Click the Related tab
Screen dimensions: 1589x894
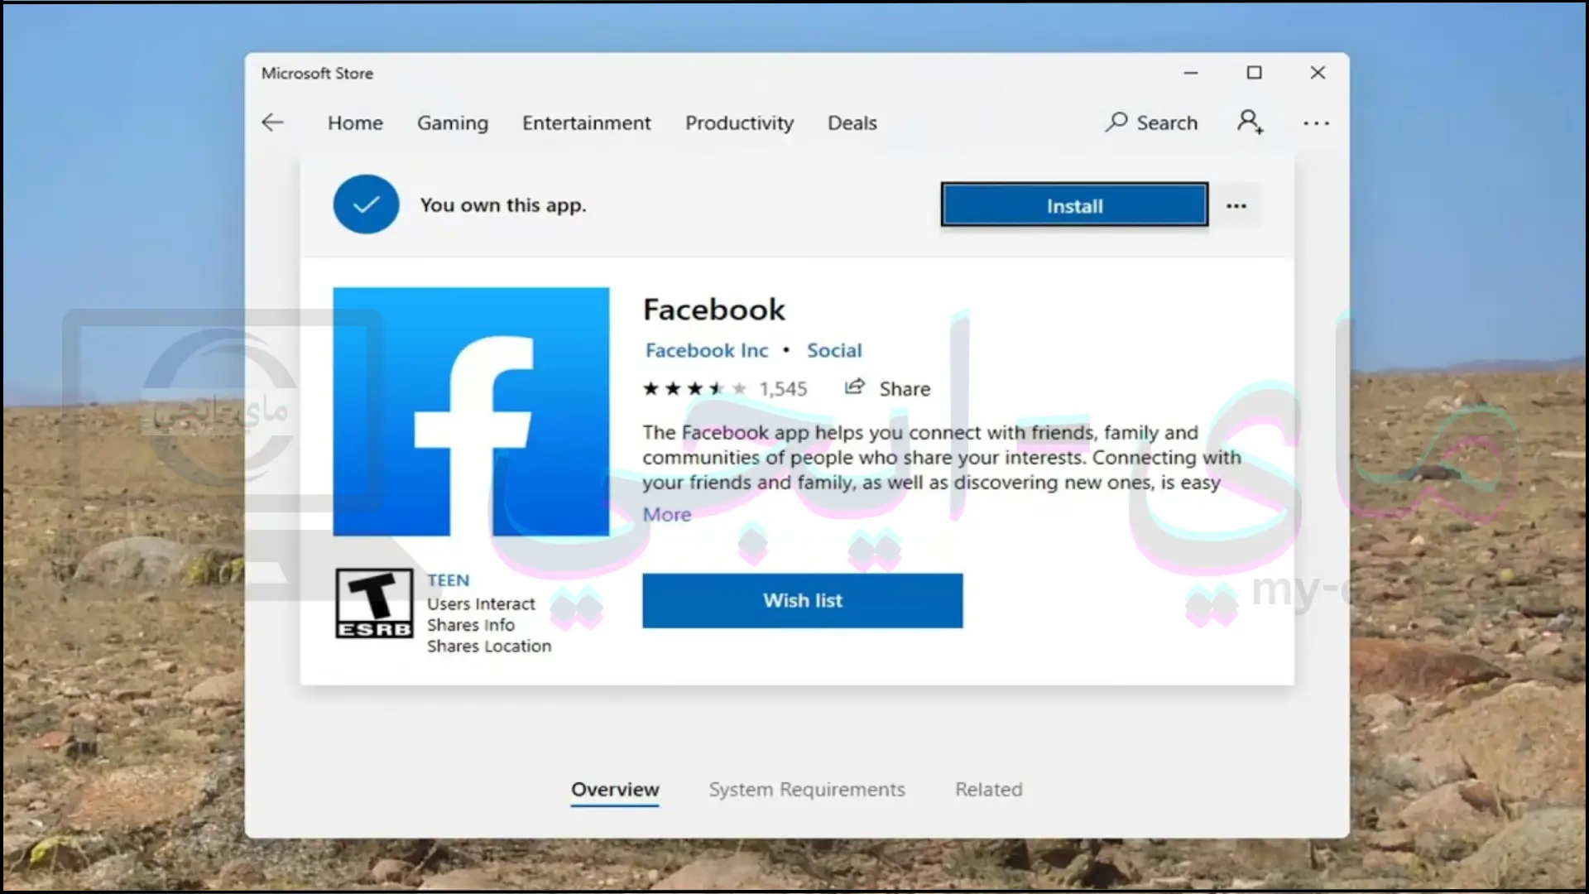click(x=987, y=789)
